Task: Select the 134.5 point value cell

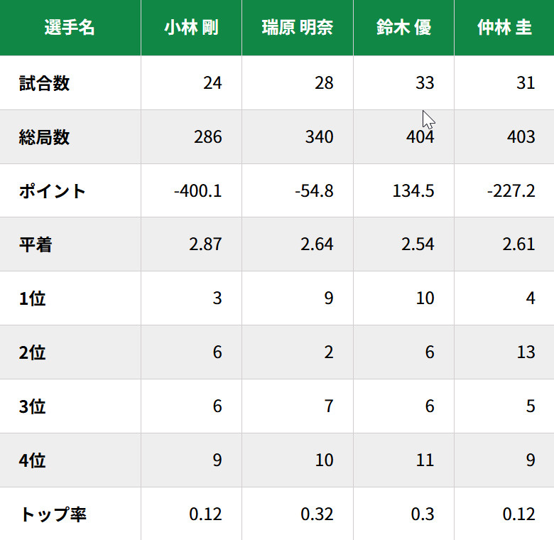Action: [x=413, y=191]
